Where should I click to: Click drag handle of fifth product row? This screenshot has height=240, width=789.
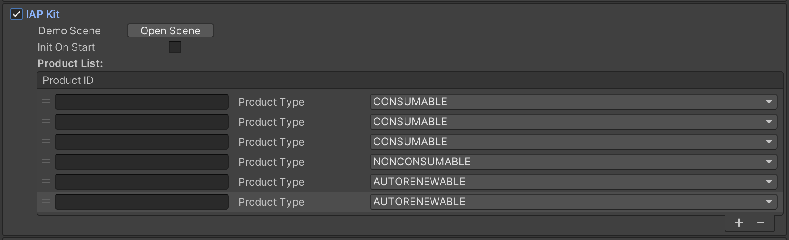tap(46, 181)
